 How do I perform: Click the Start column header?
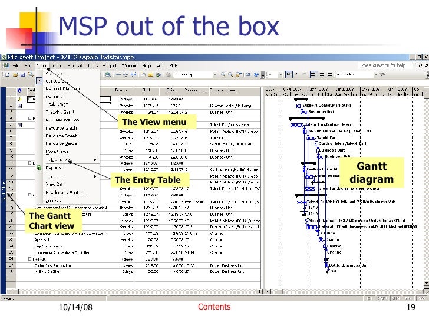[x=146, y=90]
